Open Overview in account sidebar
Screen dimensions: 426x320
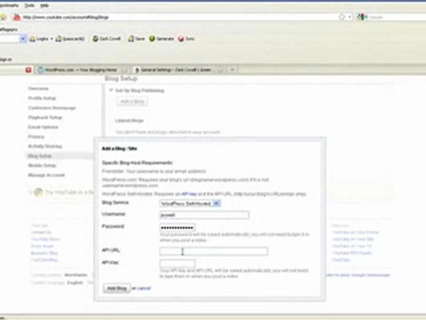(38, 89)
